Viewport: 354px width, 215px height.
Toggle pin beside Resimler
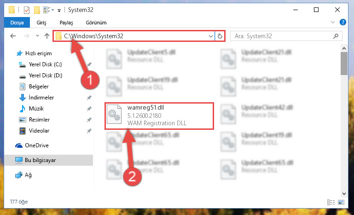(x=89, y=120)
